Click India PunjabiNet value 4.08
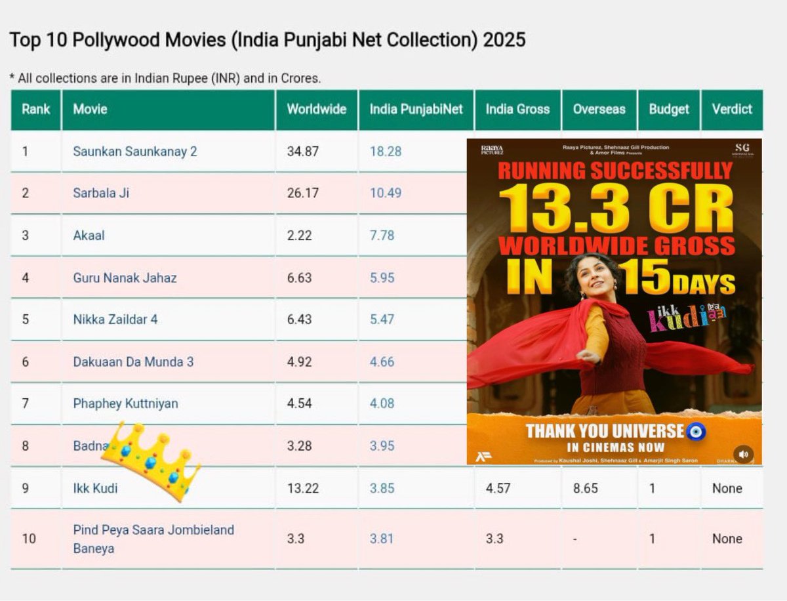 tap(382, 404)
